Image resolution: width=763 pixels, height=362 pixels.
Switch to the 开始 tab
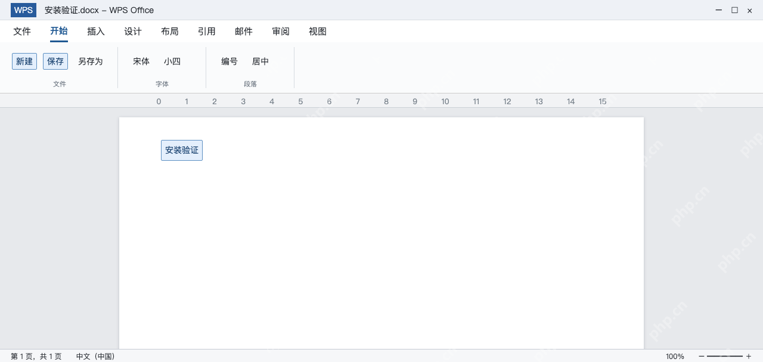(59, 32)
